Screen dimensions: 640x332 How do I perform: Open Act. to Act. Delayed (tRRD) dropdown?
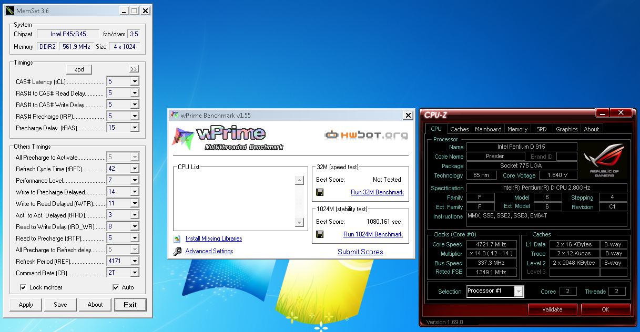coord(135,215)
